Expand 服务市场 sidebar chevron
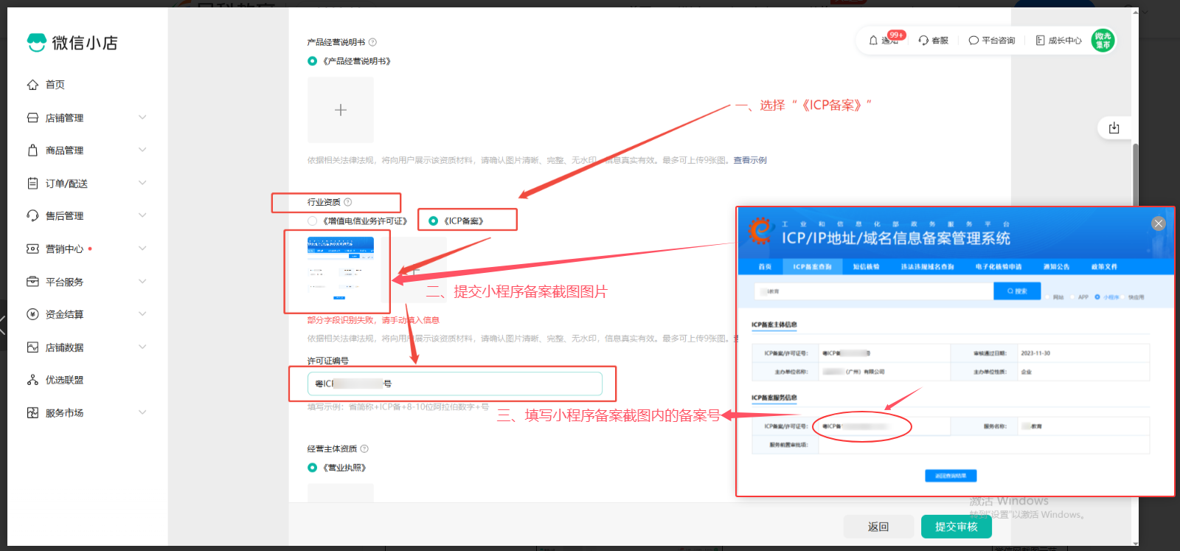The width and height of the screenshot is (1180, 551). pos(142,412)
